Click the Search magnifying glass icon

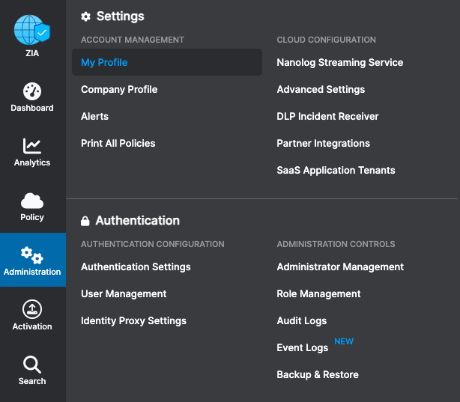click(x=32, y=365)
